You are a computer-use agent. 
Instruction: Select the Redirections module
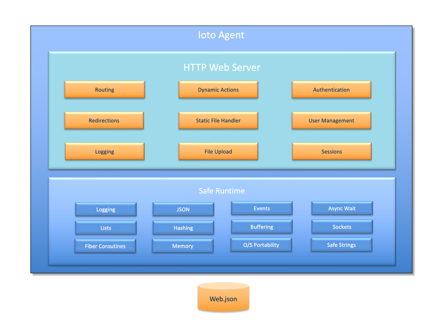click(104, 120)
